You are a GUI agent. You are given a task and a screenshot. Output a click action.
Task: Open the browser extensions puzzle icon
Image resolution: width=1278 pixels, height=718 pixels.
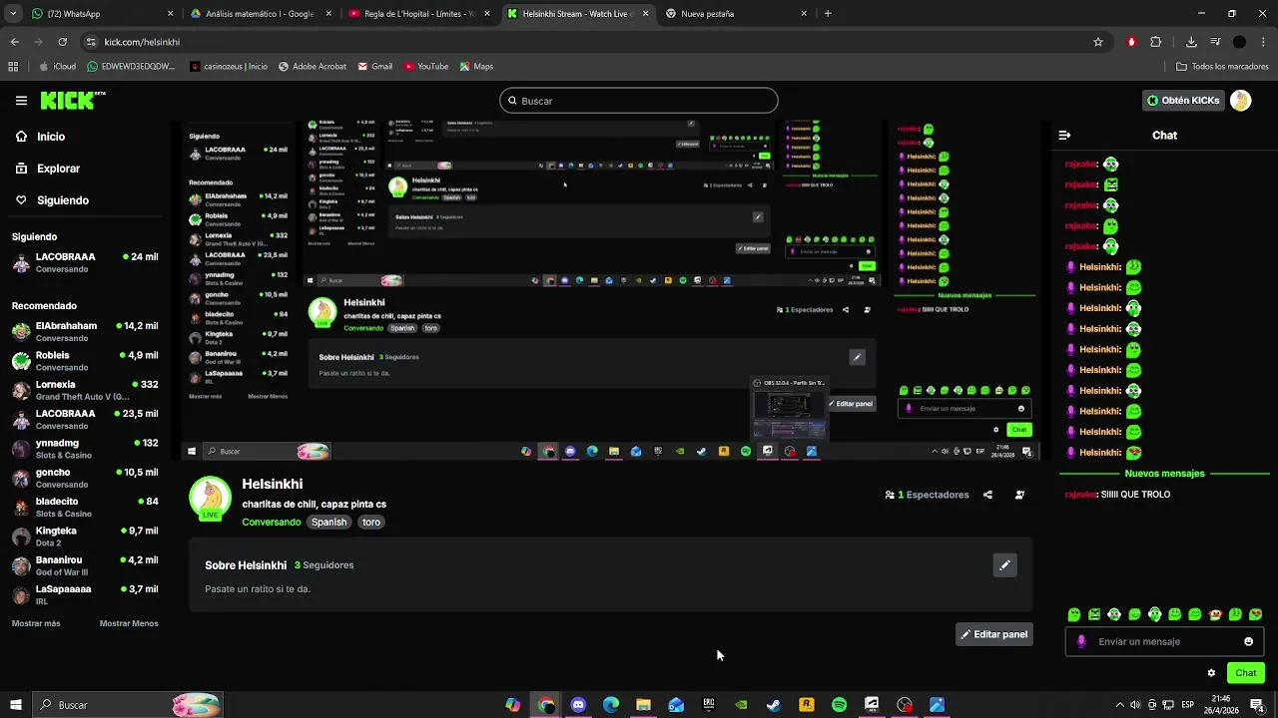(x=1156, y=42)
